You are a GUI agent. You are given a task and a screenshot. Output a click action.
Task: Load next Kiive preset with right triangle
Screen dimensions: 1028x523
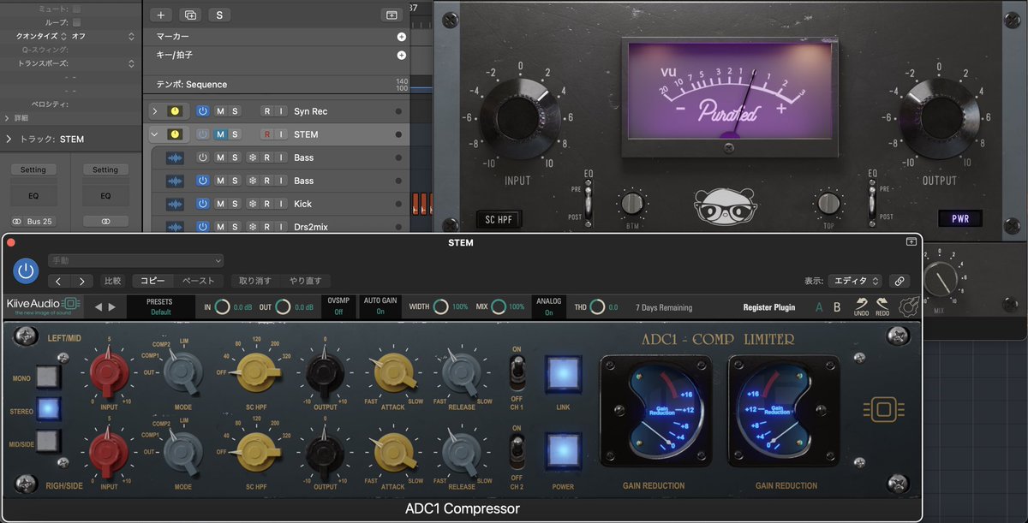pyautogui.click(x=111, y=306)
